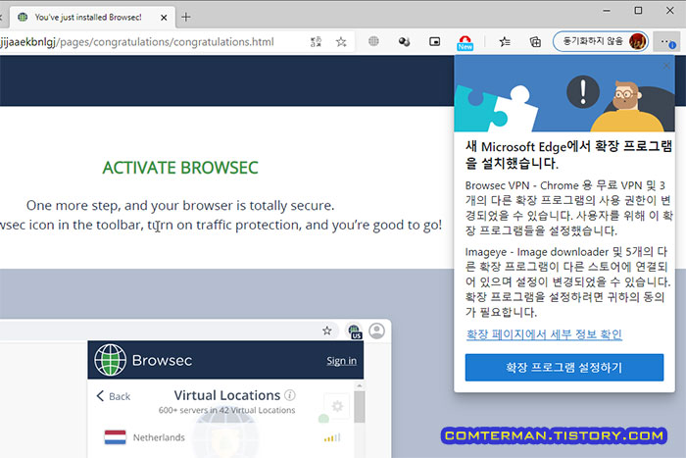Add this page to favorites star

(x=341, y=41)
